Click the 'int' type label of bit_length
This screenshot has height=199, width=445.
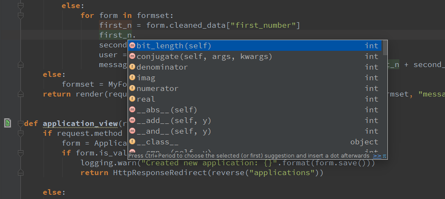click(372, 46)
